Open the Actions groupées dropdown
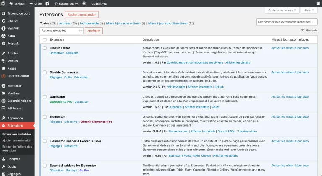Viewport: 322px width, 176px height. (62, 31)
